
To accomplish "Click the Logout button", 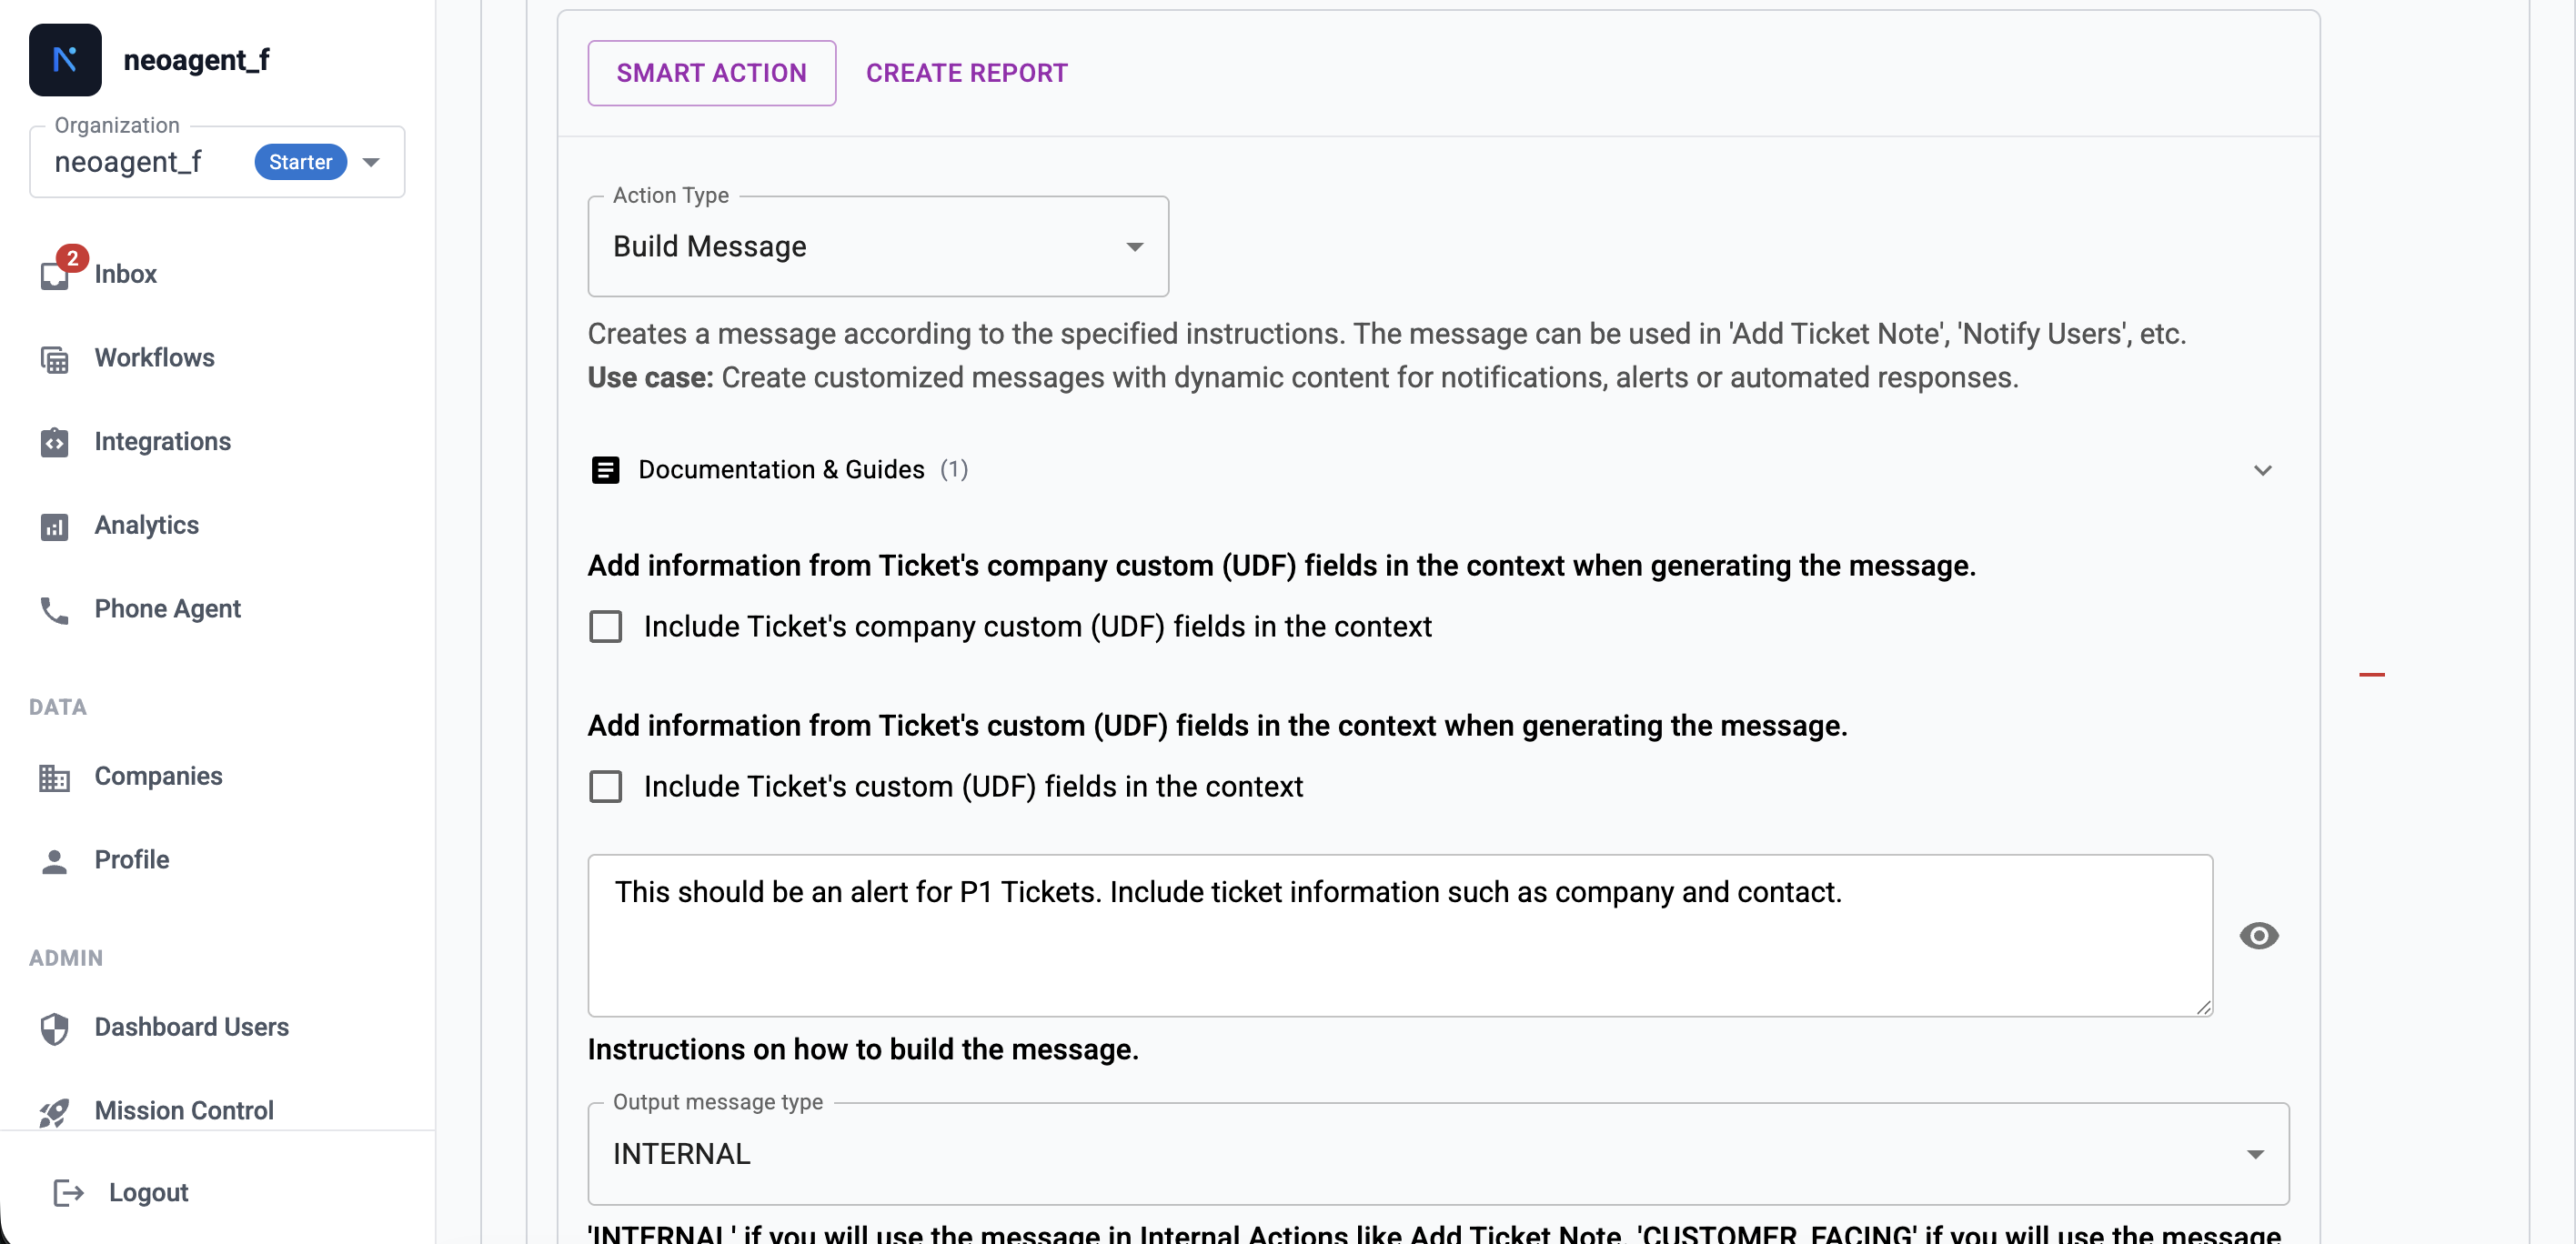I will tap(147, 1192).
